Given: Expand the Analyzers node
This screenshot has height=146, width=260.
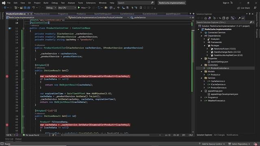Looking at the screenshot, I should pos(204,39).
